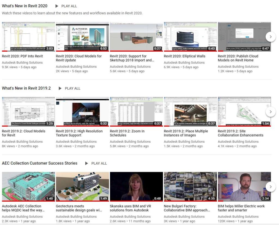
Task: Show next videos in Revit 2019.2 row
Action: click(271, 112)
